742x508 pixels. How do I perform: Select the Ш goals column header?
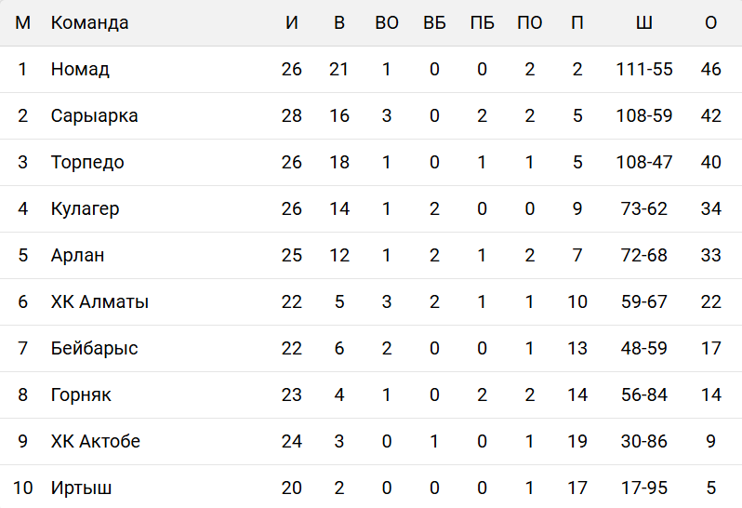point(643,23)
